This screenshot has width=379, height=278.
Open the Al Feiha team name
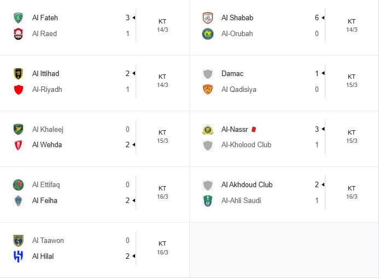click(x=45, y=201)
